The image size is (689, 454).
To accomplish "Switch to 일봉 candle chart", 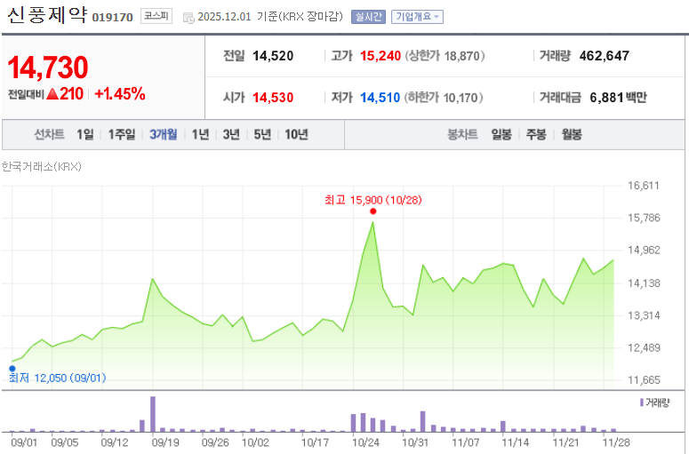I will click(x=501, y=134).
